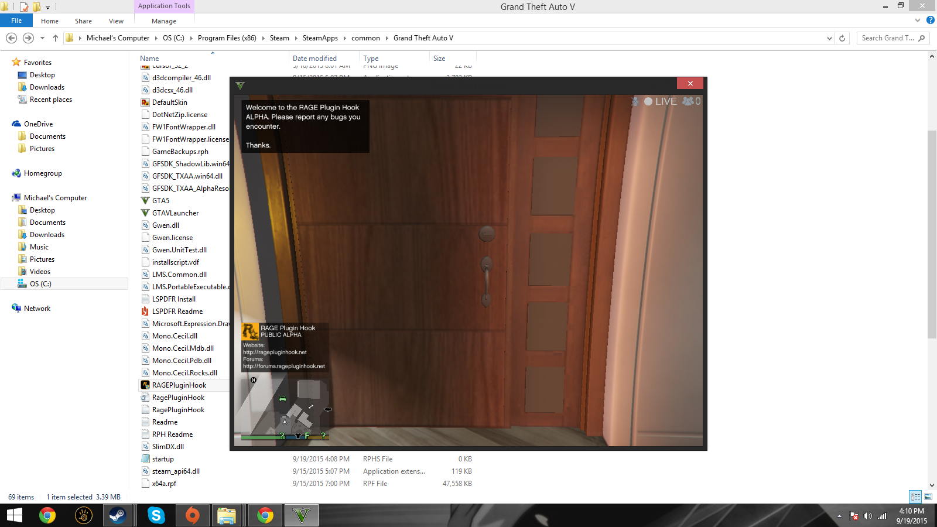The height and width of the screenshot is (527, 937).
Task: Open Skype from the taskbar
Action: (156, 515)
